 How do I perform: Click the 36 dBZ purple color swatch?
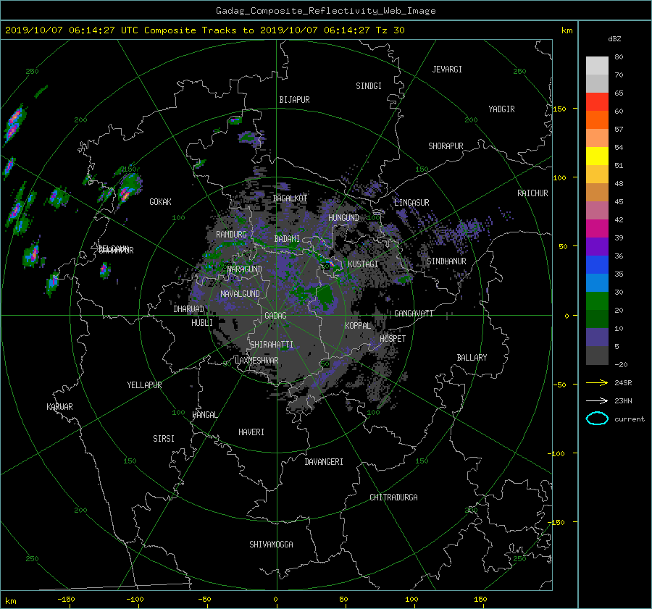click(597, 246)
